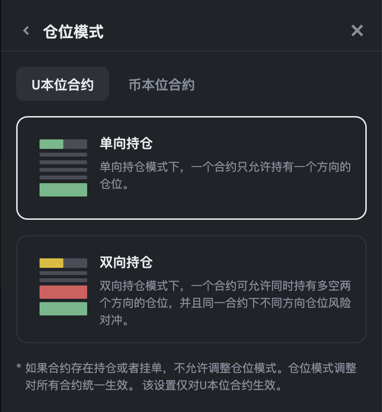Screen dimensions: 382x412
Task: Click the 仓位模式 dialog title
Action: 73,32
